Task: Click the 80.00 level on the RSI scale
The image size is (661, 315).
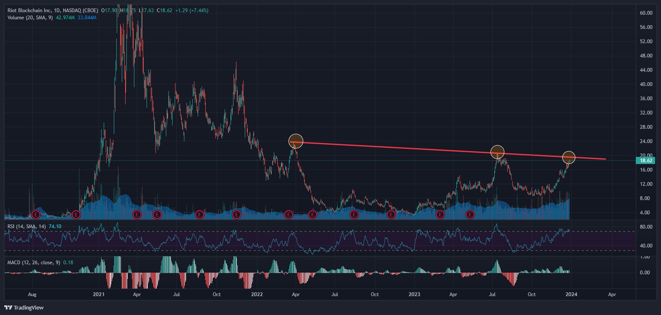Action: coord(646,227)
